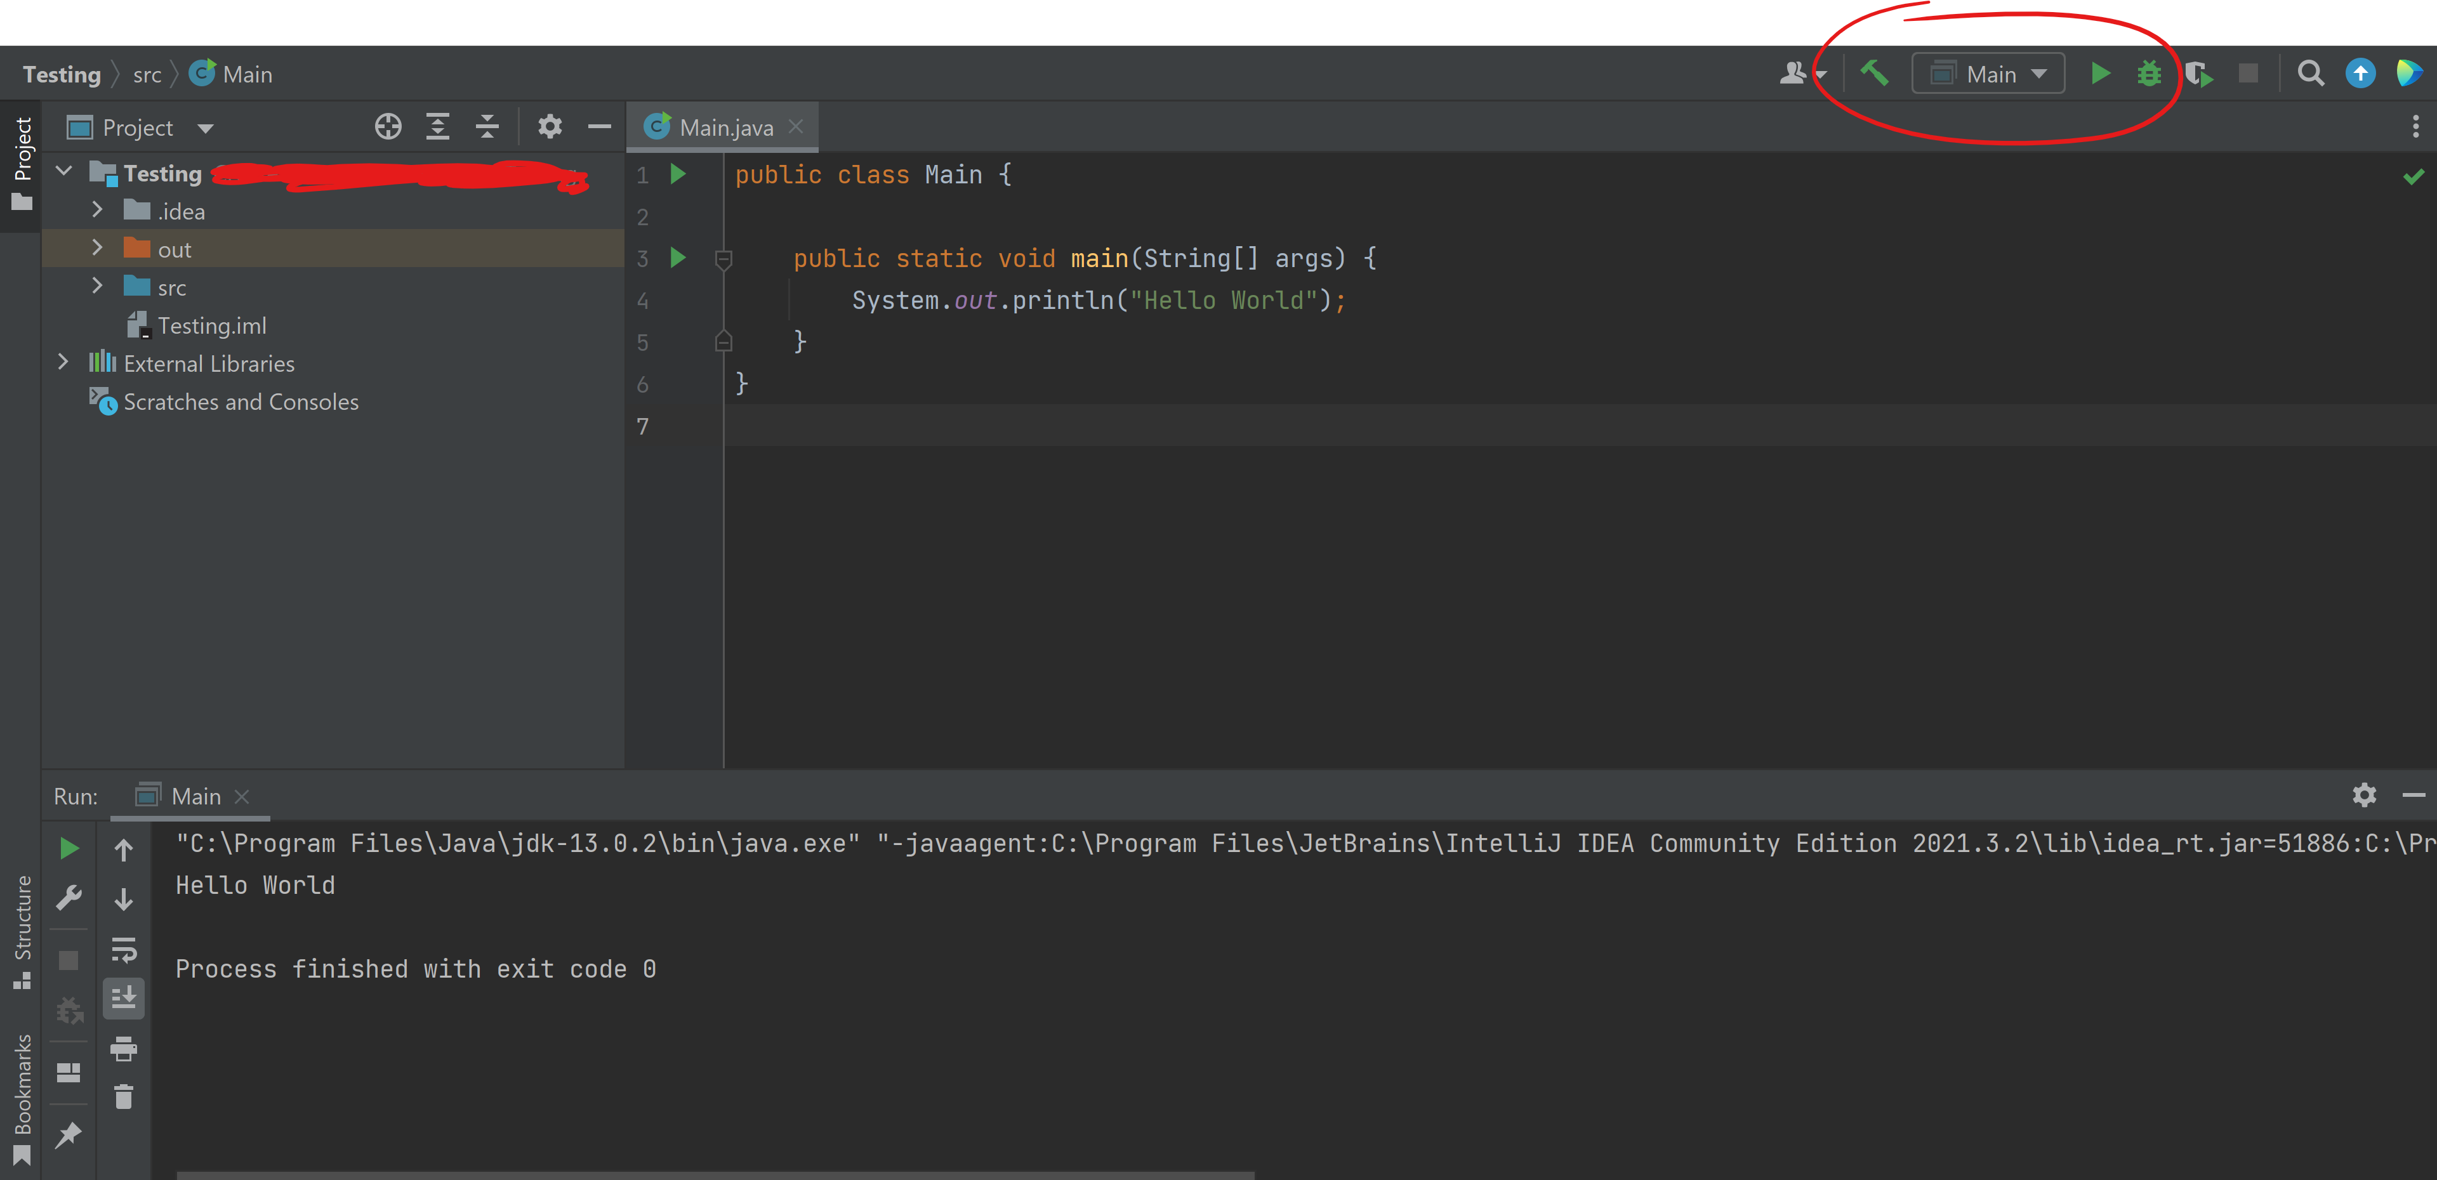Click the Down the Stack Trace arrow

coord(123,898)
